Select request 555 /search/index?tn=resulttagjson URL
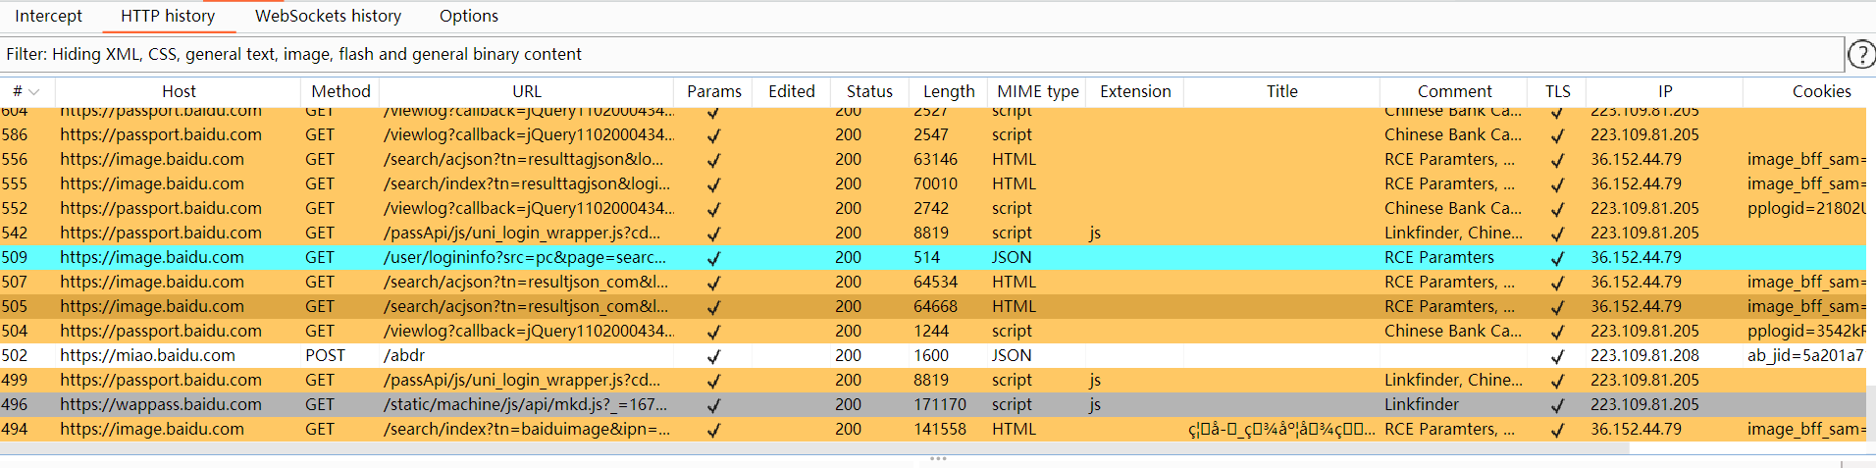1876x468 pixels. pos(527,183)
